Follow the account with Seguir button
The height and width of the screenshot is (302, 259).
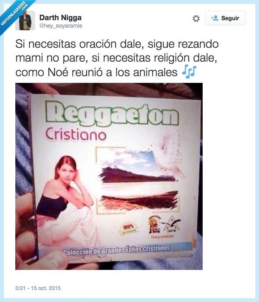tap(225, 18)
